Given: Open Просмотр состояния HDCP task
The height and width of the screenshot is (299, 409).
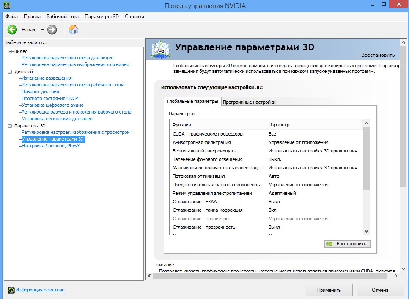Looking at the screenshot, I should coord(50,98).
